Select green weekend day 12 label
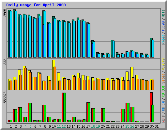167x130 pixels. pyautogui.click(x=64, y=126)
